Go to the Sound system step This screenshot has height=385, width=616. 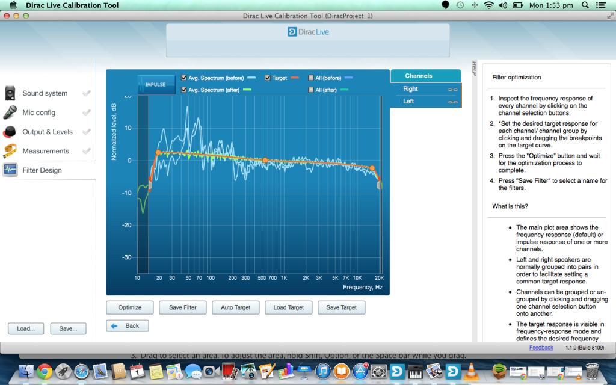coord(45,93)
